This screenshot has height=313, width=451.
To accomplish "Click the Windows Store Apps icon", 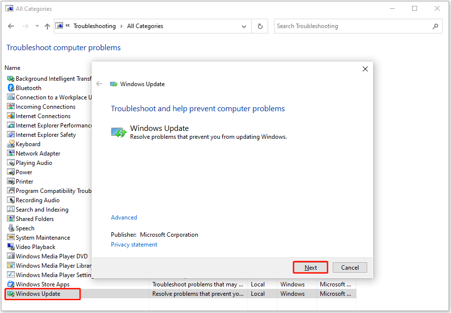I will coord(11,284).
